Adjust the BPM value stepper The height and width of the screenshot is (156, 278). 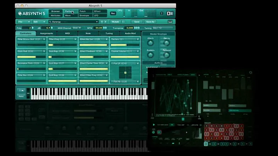[x=105, y=28]
